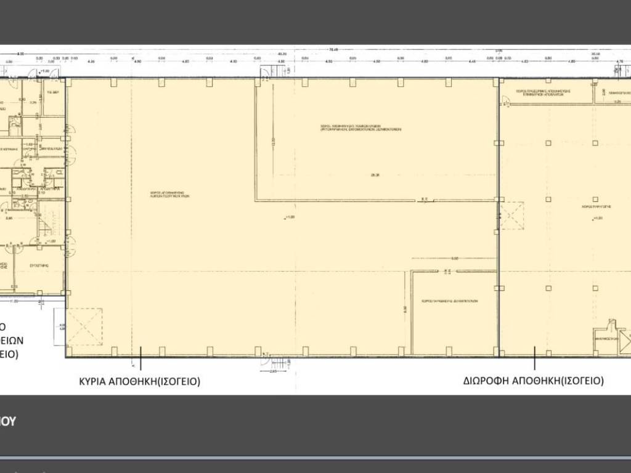This screenshot has height=473, width=631.
Task: Select the 28.38 dimension text
Action: click(x=374, y=175)
